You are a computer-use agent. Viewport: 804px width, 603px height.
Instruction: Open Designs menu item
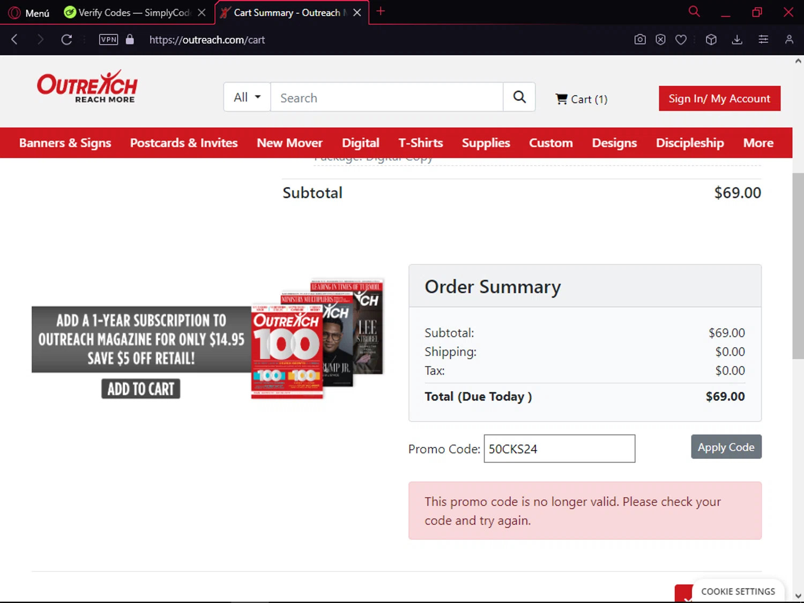tap(614, 143)
